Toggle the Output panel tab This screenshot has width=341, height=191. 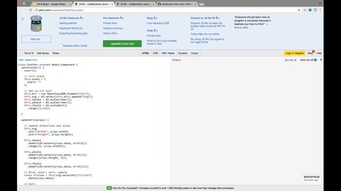click(x=194, y=53)
